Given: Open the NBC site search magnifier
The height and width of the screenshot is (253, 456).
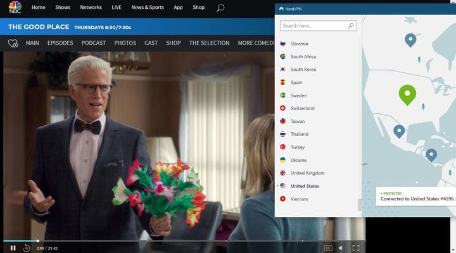Looking at the screenshot, I should pos(220,8).
